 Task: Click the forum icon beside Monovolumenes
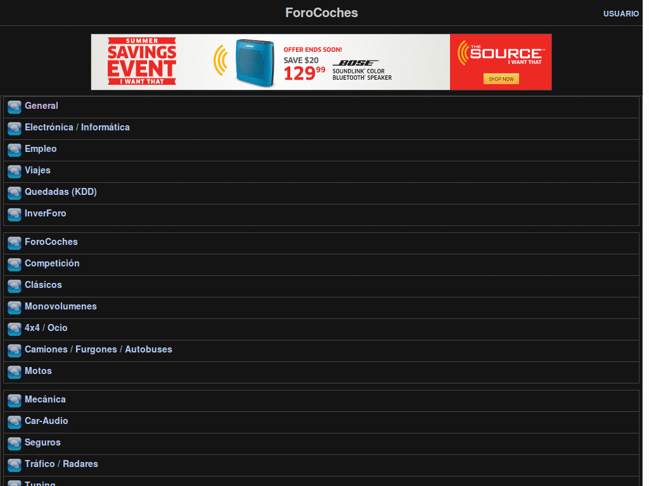[x=15, y=308]
